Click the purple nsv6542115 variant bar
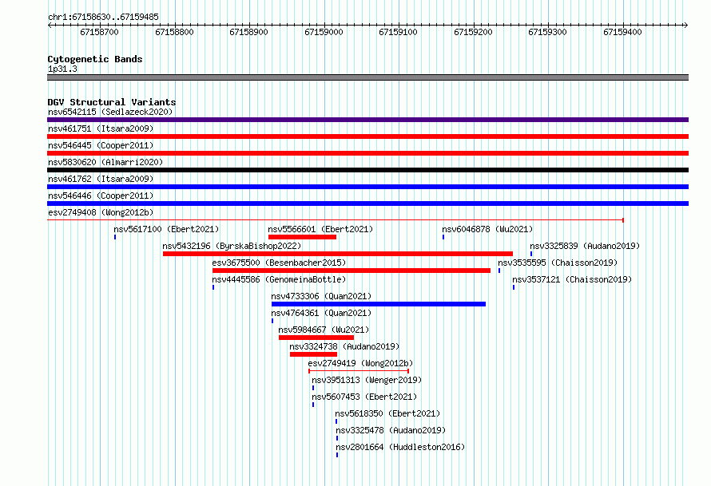 pyautogui.click(x=367, y=120)
